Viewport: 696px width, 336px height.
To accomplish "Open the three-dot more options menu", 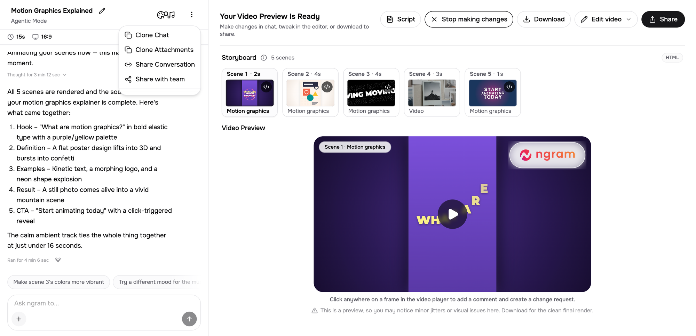I will pos(192,15).
